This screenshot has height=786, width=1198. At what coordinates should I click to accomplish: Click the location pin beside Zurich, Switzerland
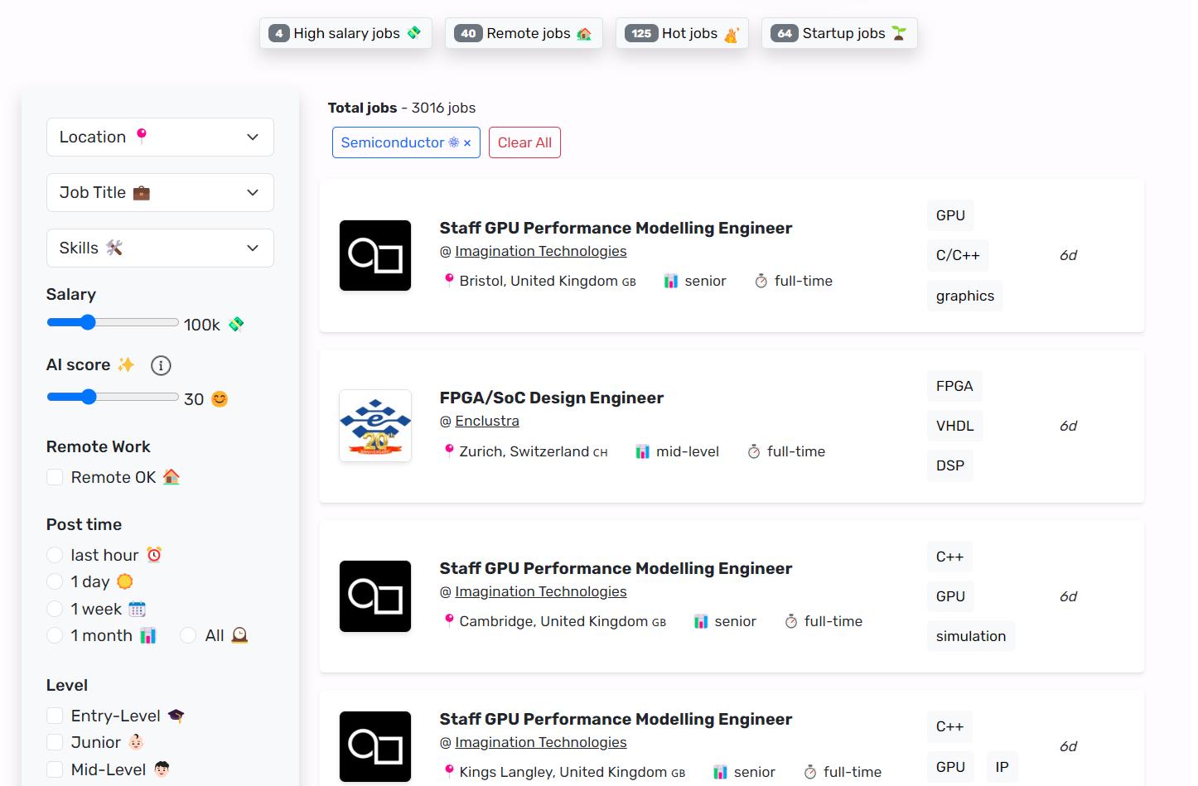(x=449, y=451)
